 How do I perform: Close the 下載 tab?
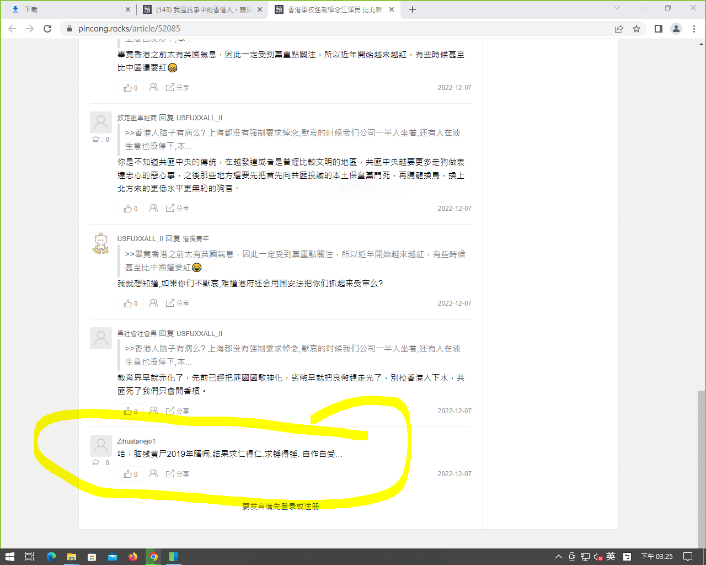[x=128, y=9]
